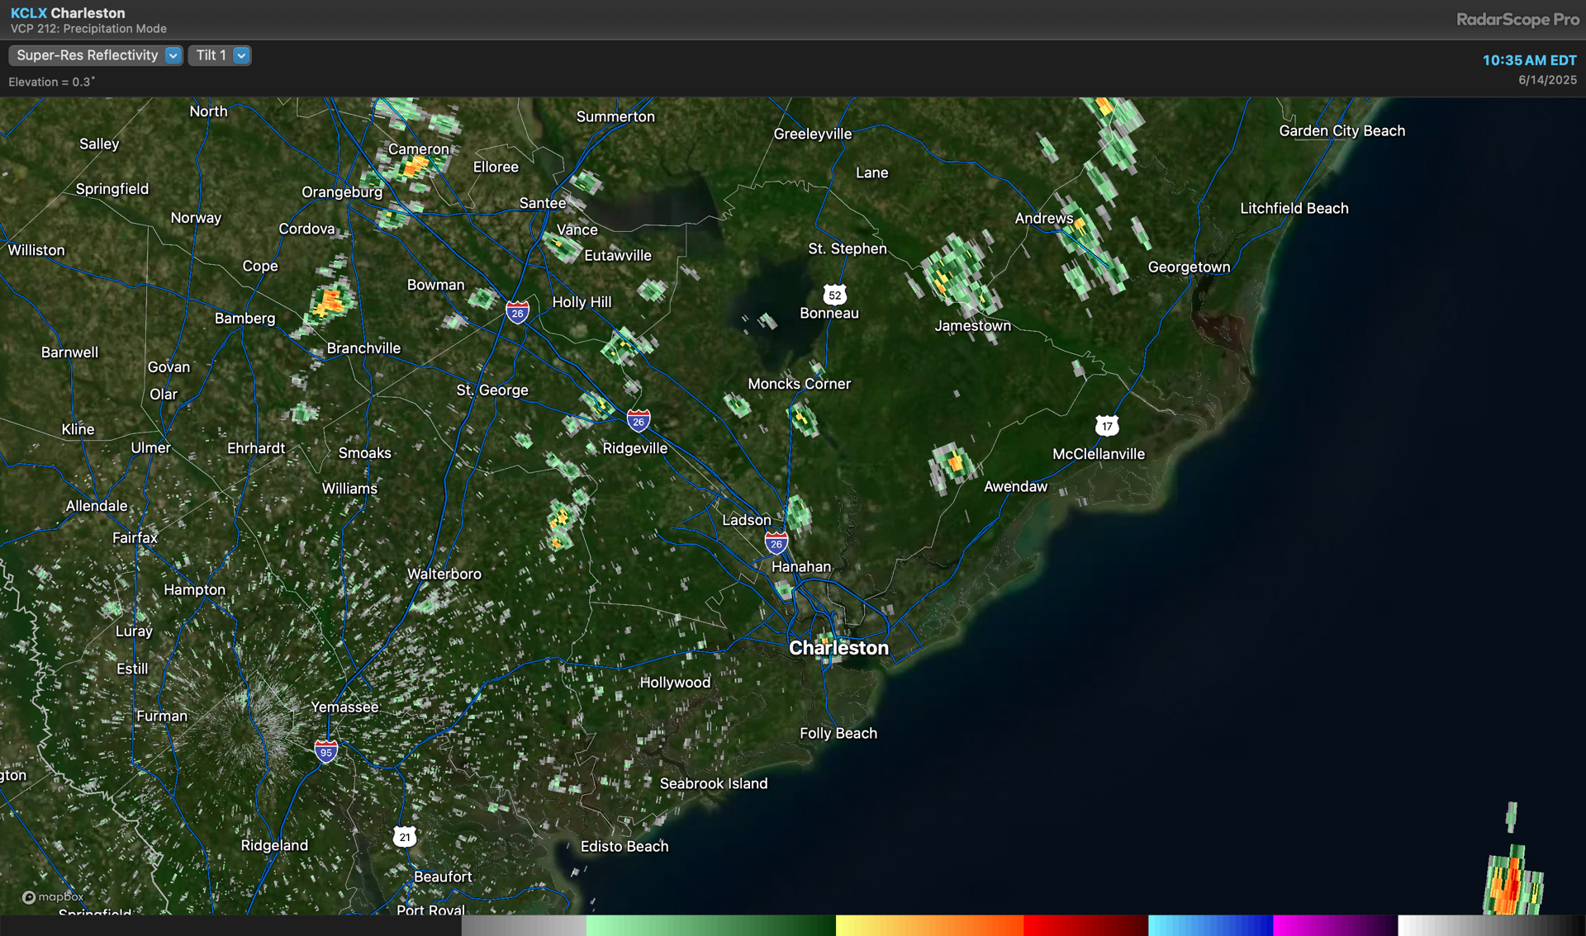This screenshot has width=1586, height=936.
Task: Click the St. George map label
Action: point(492,390)
